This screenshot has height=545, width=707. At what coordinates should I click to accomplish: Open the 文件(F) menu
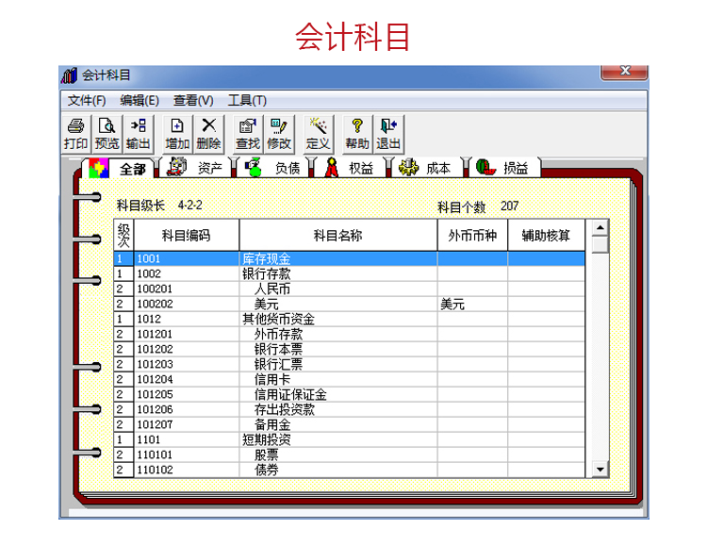pos(87,100)
